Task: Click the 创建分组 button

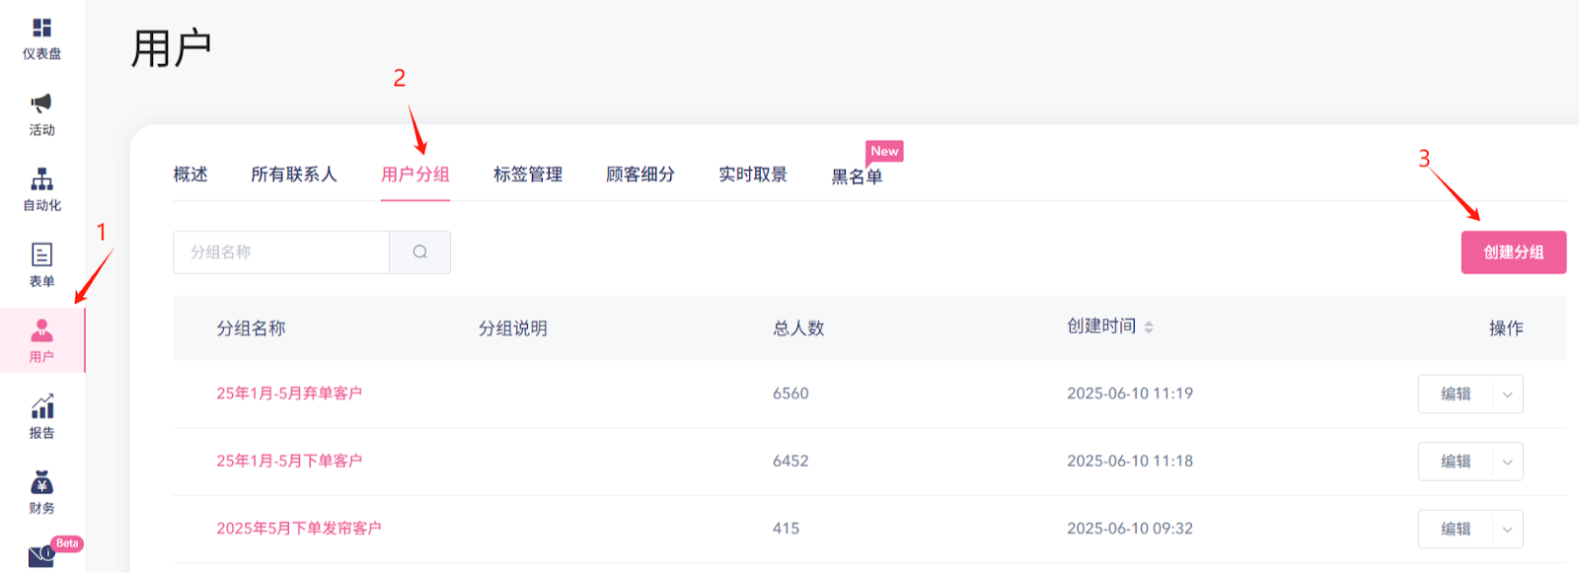Action: pyautogui.click(x=1513, y=252)
